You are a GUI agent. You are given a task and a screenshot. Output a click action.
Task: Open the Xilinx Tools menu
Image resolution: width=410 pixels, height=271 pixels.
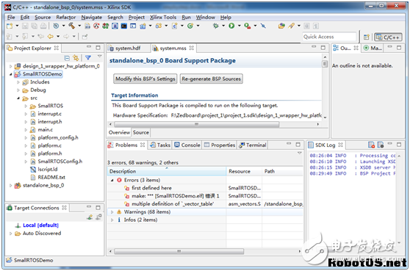click(x=163, y=17)
